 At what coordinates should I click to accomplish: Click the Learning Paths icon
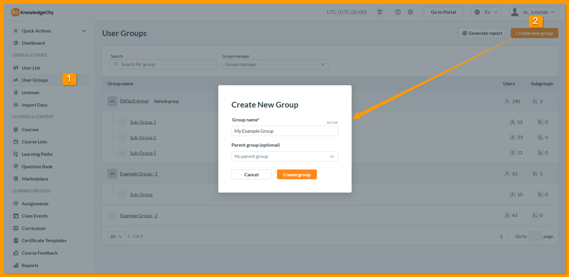pos(16,154)
